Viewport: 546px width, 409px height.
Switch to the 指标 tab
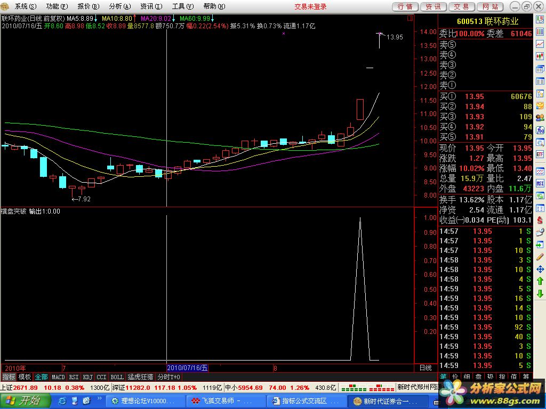[x=9, y=377]
